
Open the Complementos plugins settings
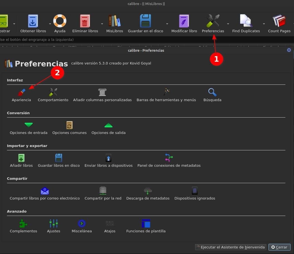(x=23, y=226)
